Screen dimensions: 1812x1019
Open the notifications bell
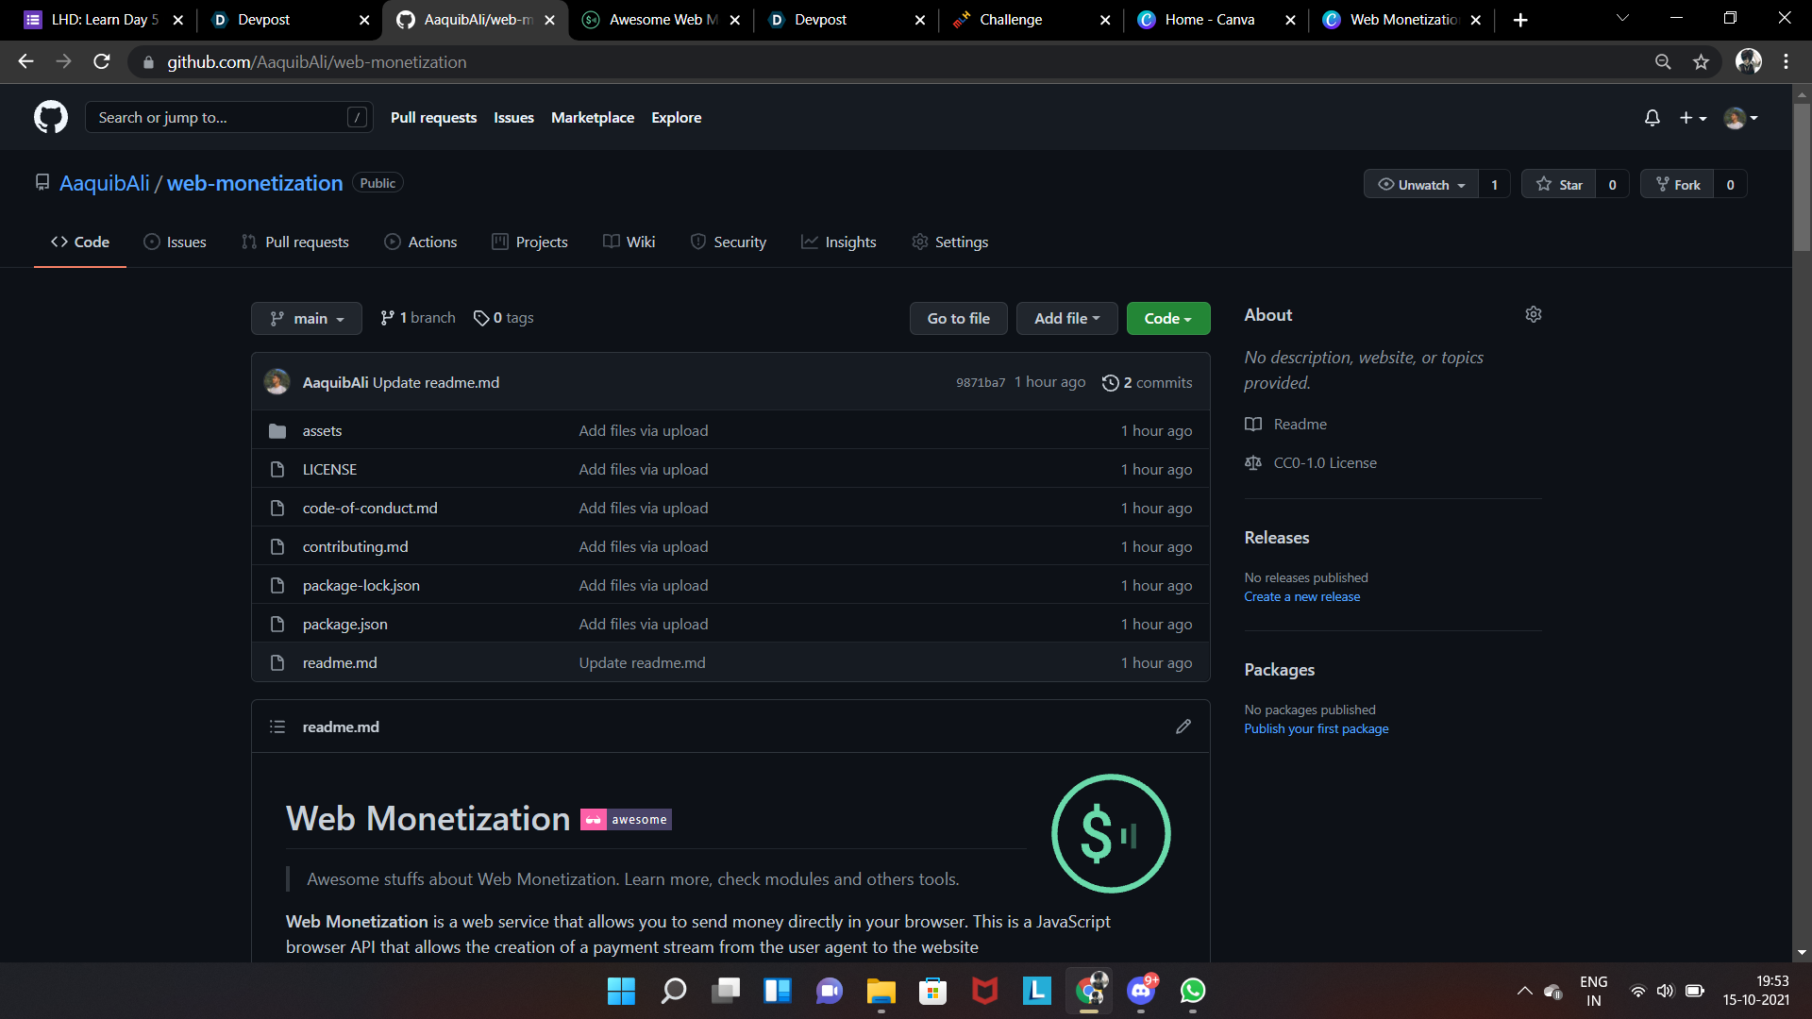pyautogui.click(x=1652, y=118)
